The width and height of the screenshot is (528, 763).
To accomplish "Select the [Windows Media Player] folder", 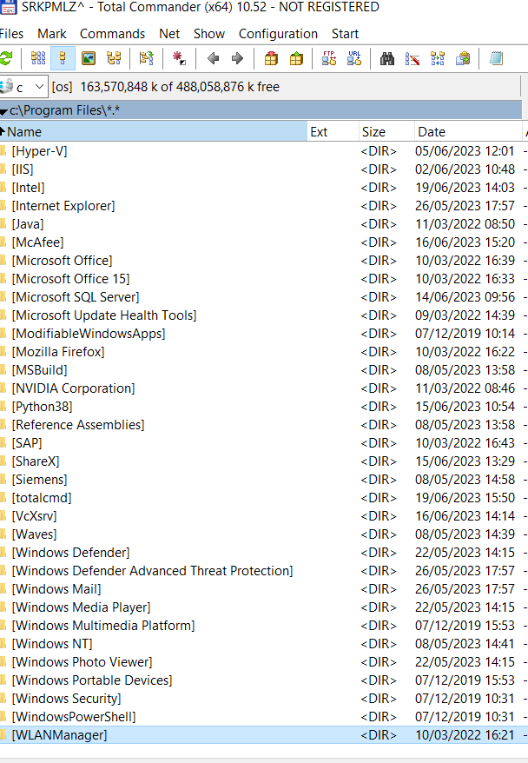I will pyautogui.click(x=81, y=607).
